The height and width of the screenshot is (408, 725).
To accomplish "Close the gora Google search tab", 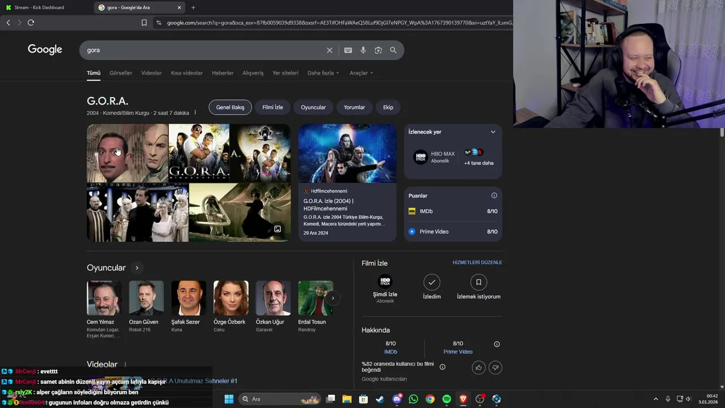I will coord(180,7).
